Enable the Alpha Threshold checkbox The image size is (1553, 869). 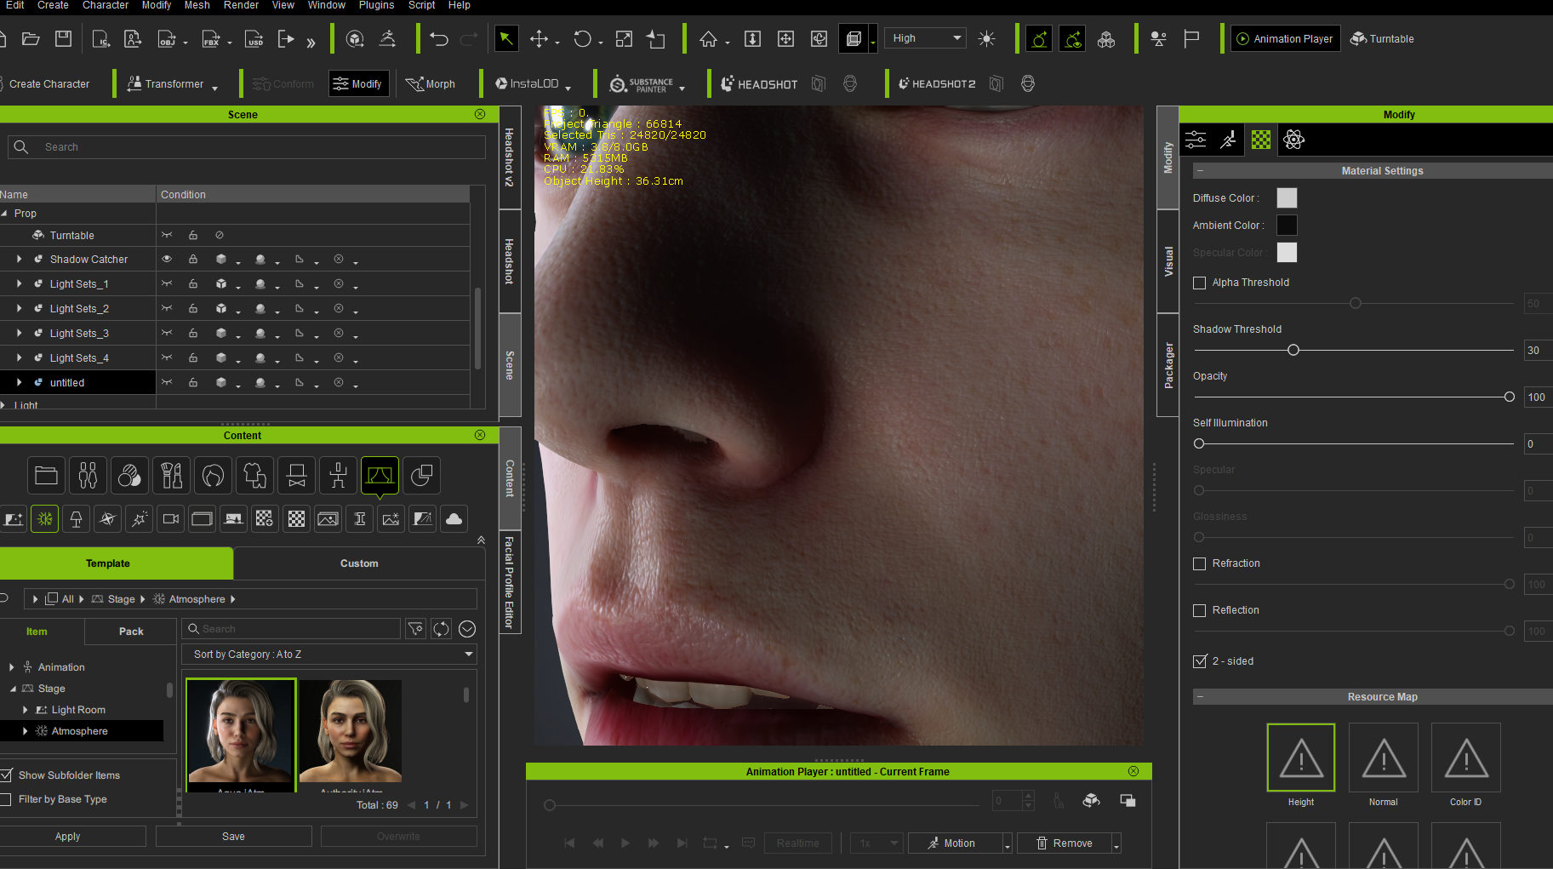1200,283
